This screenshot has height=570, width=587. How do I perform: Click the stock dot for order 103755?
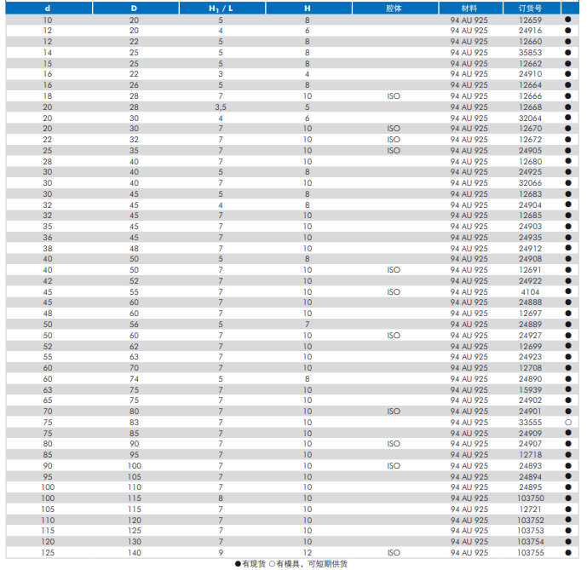click(x=567, y=553)
